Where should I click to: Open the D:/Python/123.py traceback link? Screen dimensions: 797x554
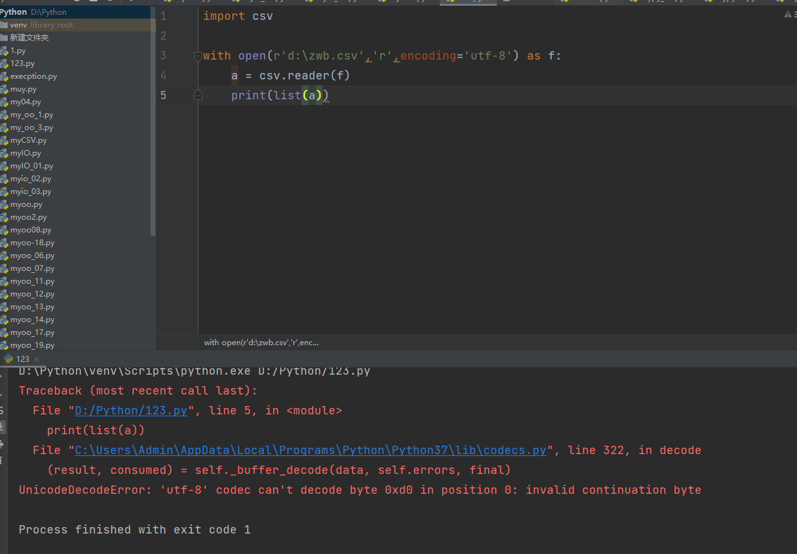[131, 411]
